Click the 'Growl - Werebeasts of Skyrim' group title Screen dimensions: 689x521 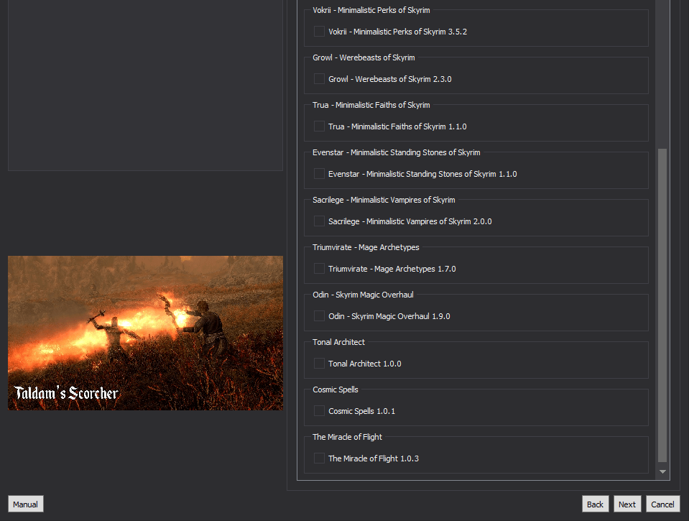point(364,57)
